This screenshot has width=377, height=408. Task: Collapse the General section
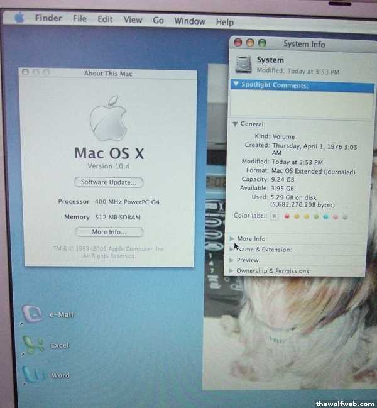tap(234, 124)
